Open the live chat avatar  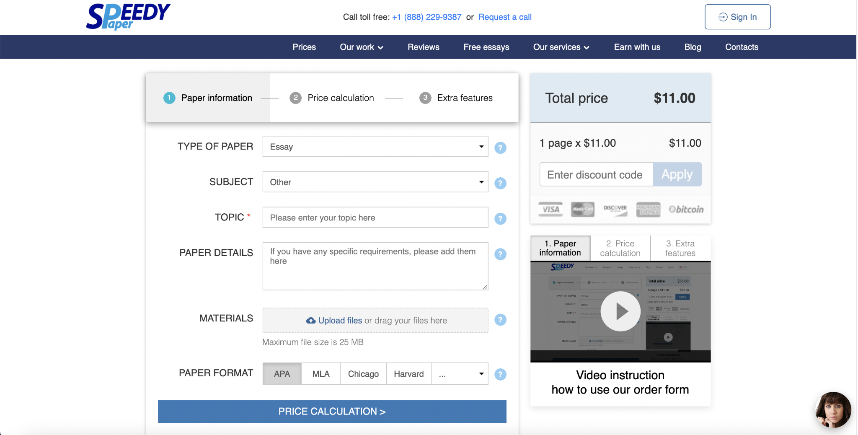point(833,410)
